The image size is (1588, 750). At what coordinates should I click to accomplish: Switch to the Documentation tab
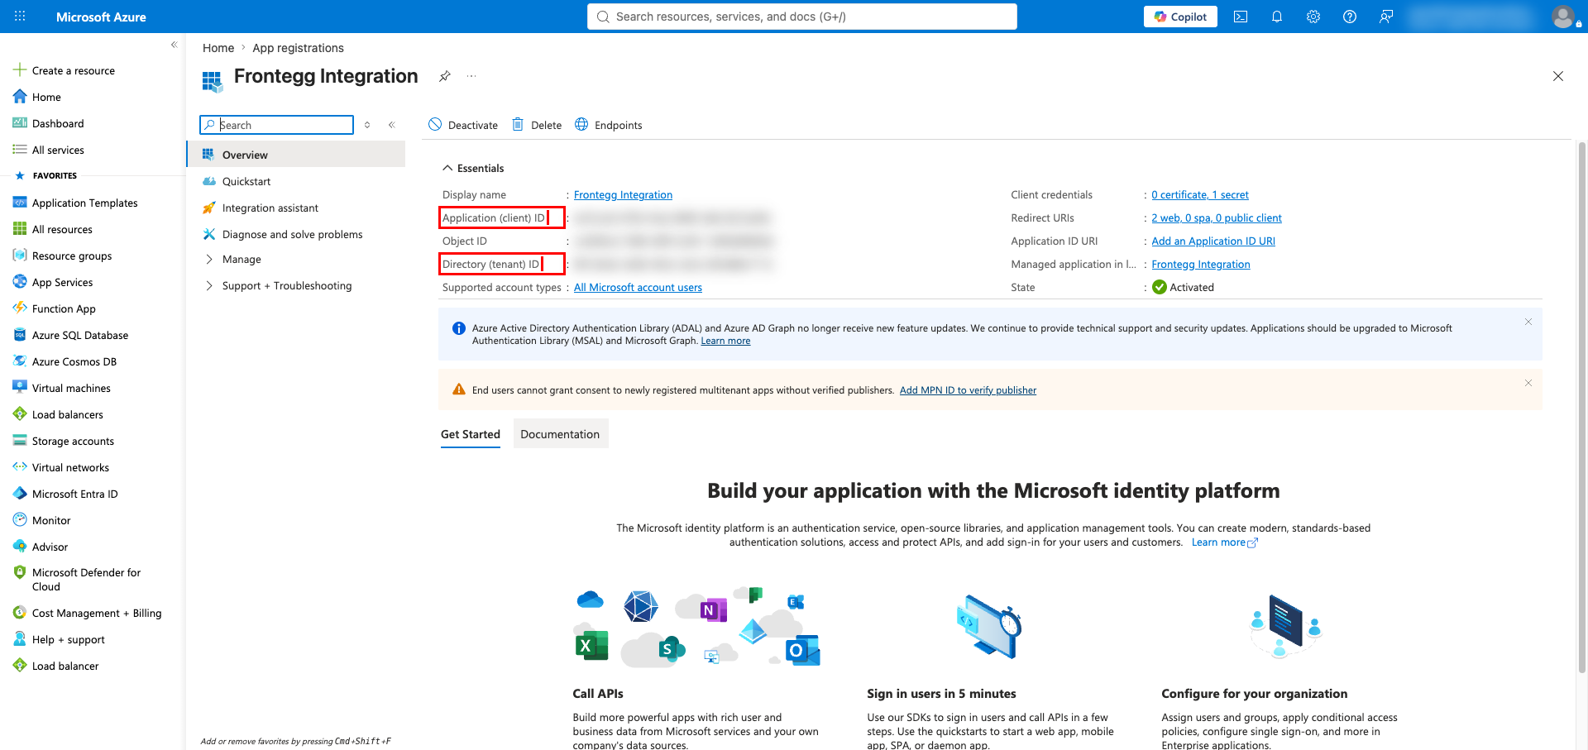pos(560,434)
